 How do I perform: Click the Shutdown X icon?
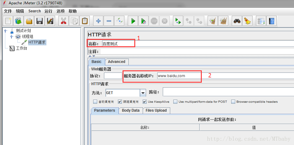click(164, 21)
